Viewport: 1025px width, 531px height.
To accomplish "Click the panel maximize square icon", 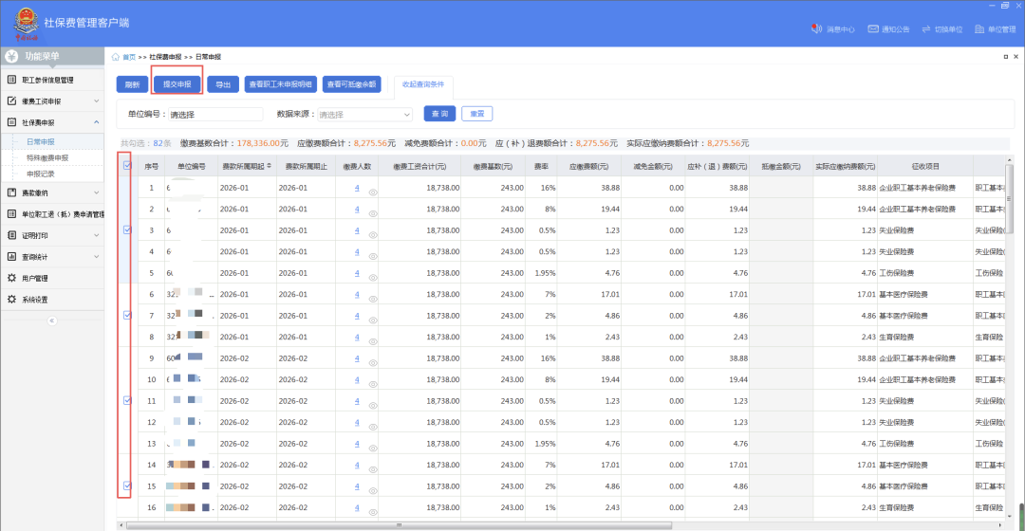I will tap(1005, 57).
